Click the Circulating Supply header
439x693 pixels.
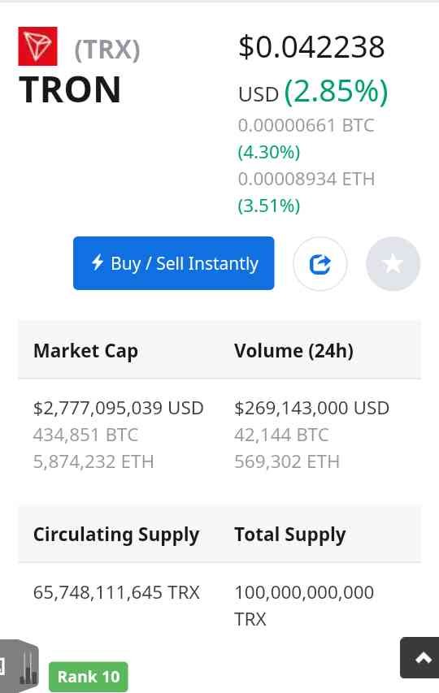pyautogui.click(x=116, y=535)
